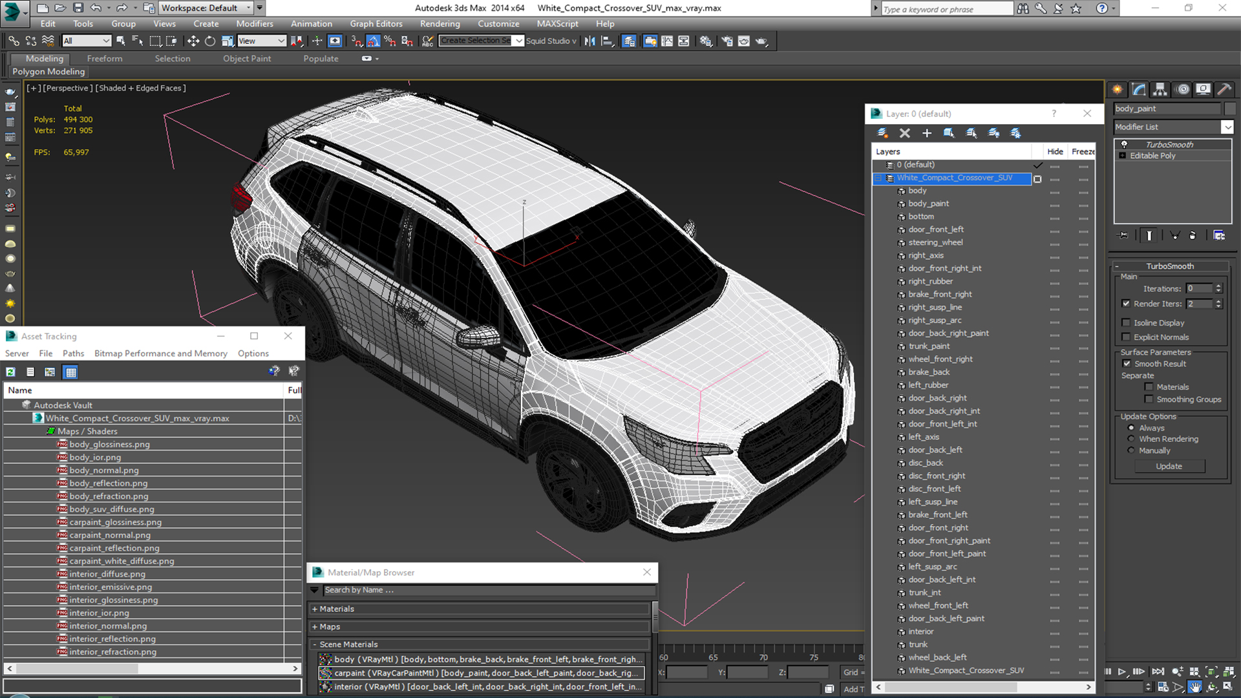Image resolution: width=1241 pixels, height=698 pixels.
Task: Collapse Scene Materials group
Action: click(315, 644)
